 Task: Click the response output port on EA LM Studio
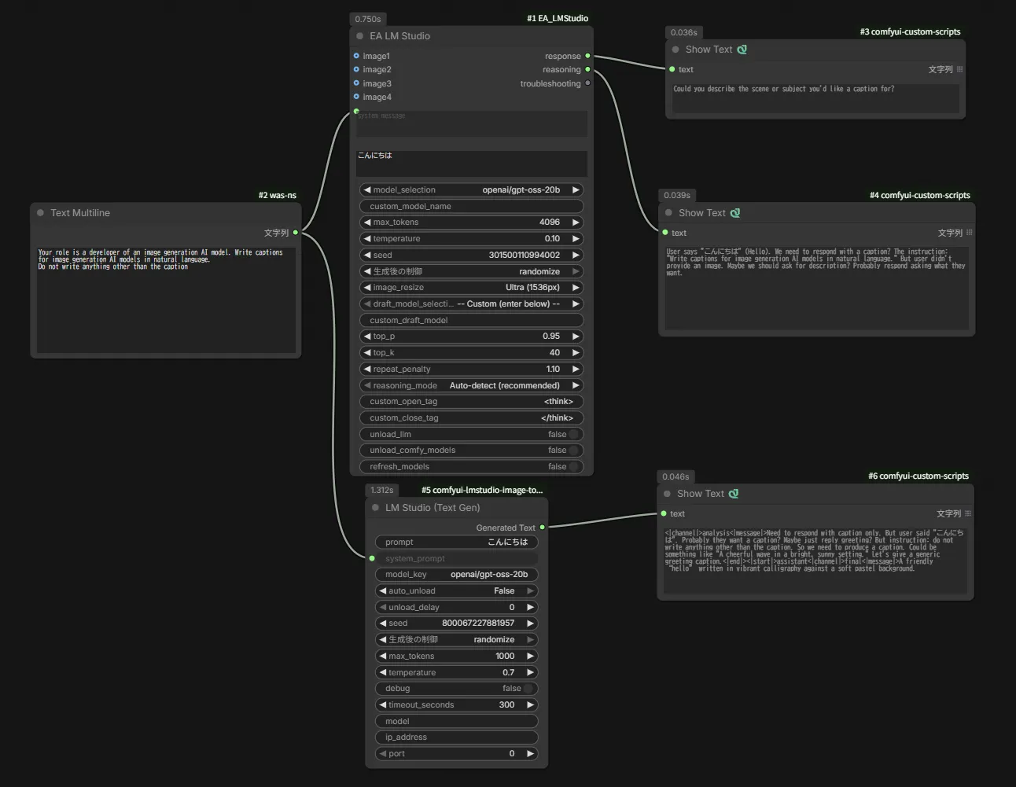click(x=587, y=56)
